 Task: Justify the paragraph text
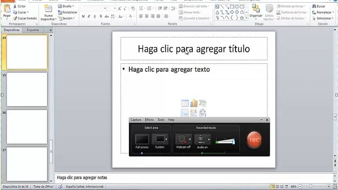click(158, 16)
